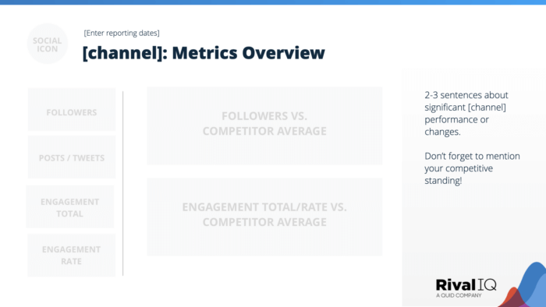Click the FOLLOWERS VS. COMPETITOR AVERAGE chart area
Image resolution: width=546 pixels, height=307 pixels.
[x=264, y=126]
